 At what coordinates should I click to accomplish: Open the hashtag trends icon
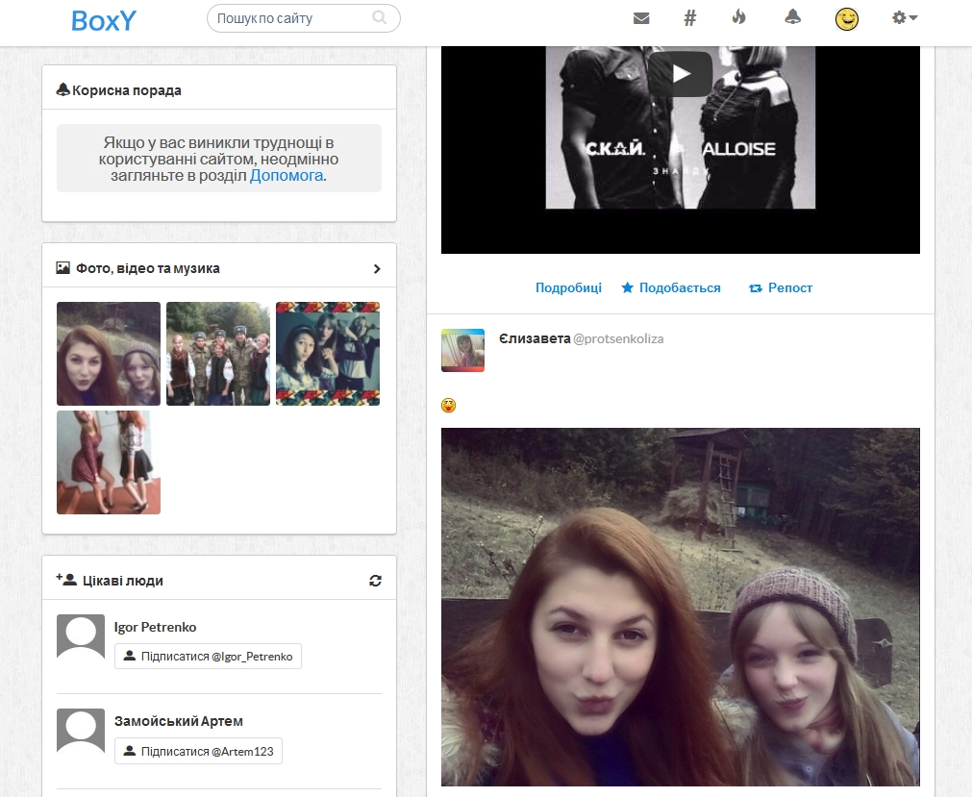pyautogui.click(x=689, y=18)
